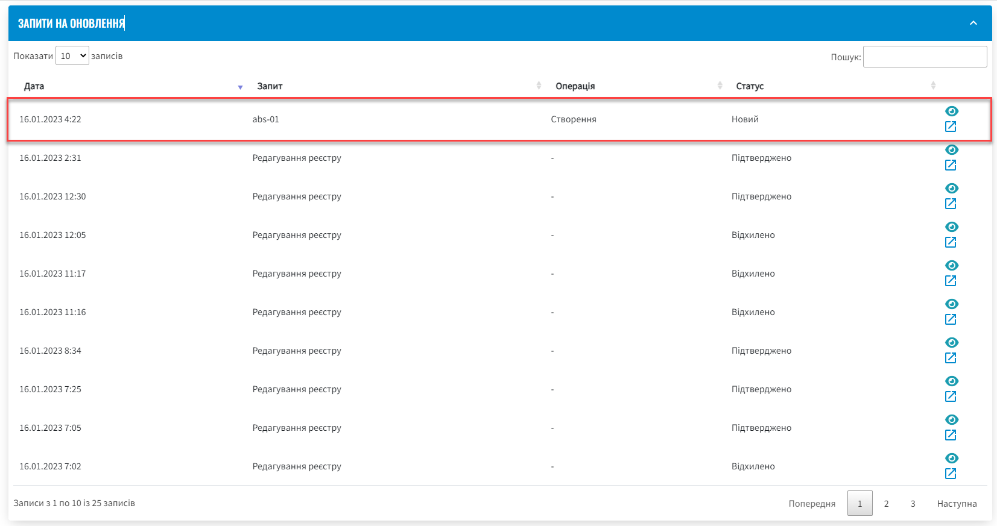Screen dimensions: 997x526
Task: Click eye icon for the 16.01.2023 12:05 row
Action: (x=951, y=227)
